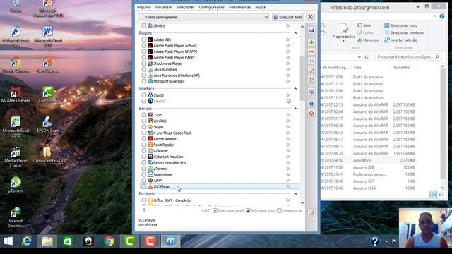
Task: Open EPSON Scan desktop icon
Action: [48, 125]
